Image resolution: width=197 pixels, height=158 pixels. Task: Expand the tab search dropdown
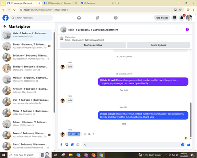pyautogui.click(x=3, y=3)
